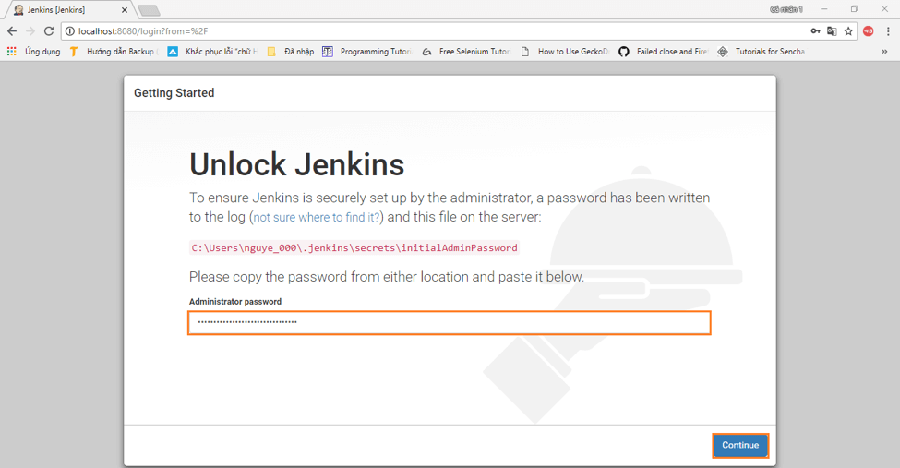Open 'not sure where to find it?' link
Viewport: 900px width, 468px height.
(x=316, y=218)
